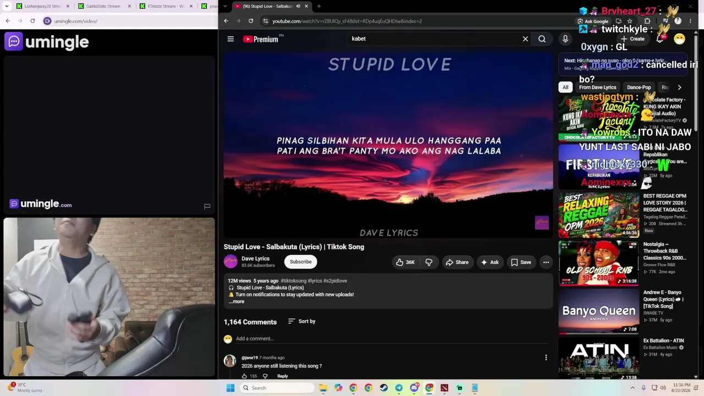Image resolution: width=704 pixels, height=396 pixels.
Task: Open the Ask button below the video
Action: pyautogui.click(x=490, y=262)
